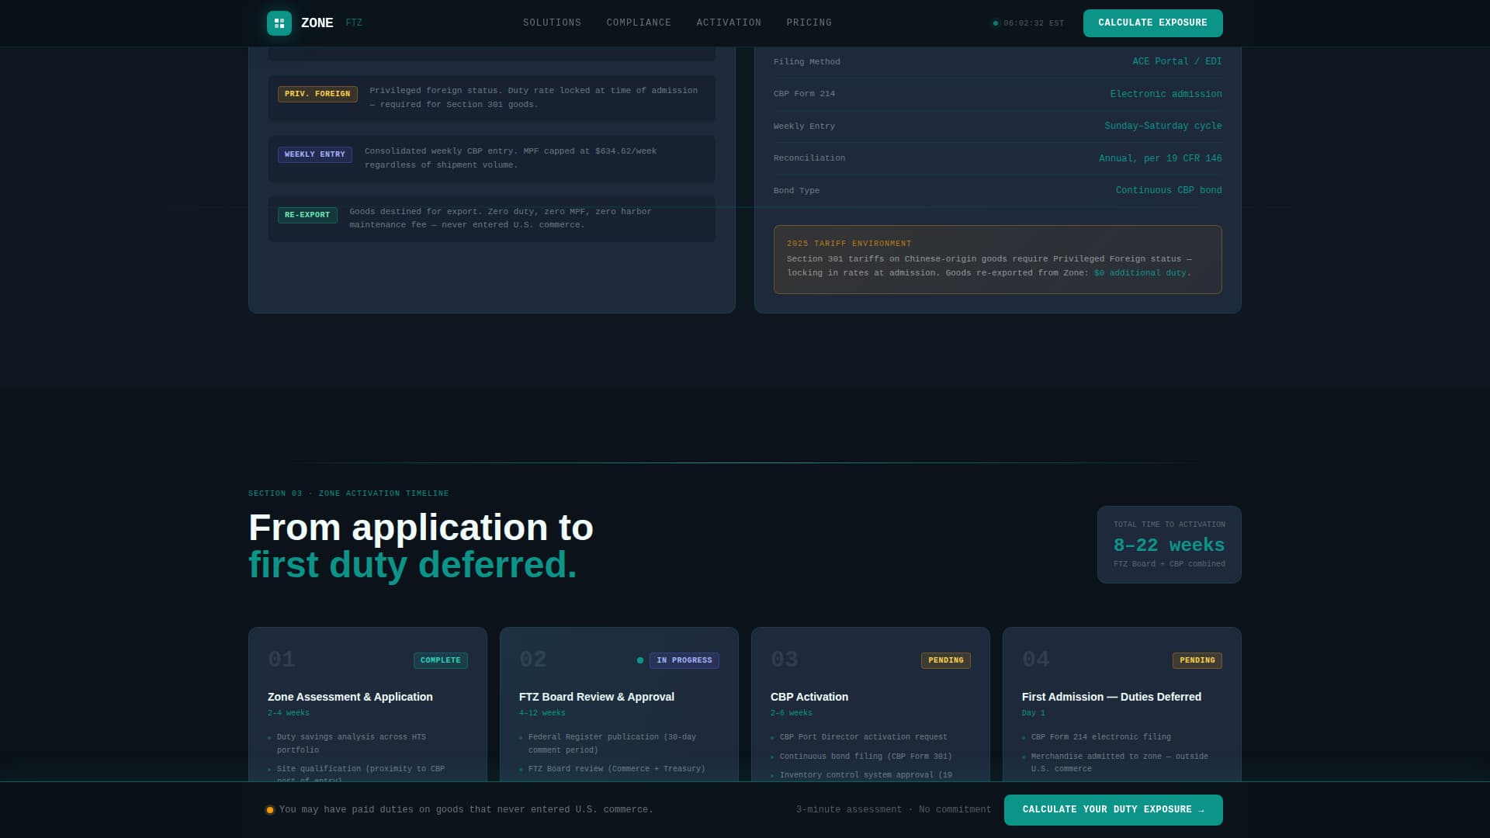This screenshot has width=1490, height=838.
Task: Open the First Admission — Duties Deferred title
Action: click(x=1111, y=697)
